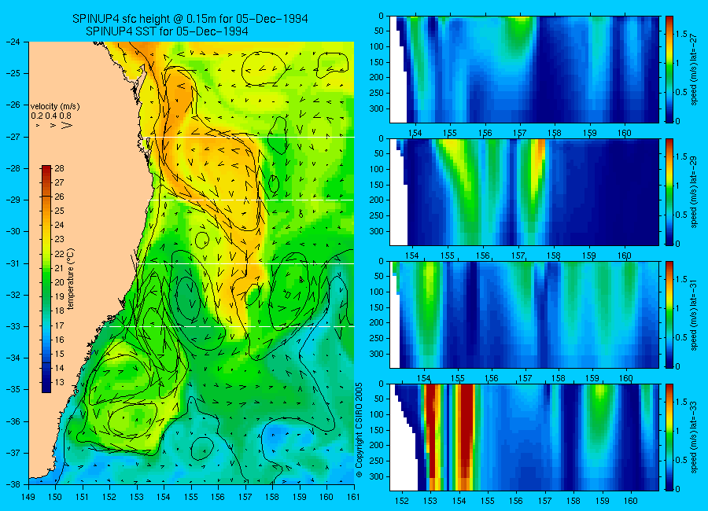Click the speed color bar beside lat=-31 panel
This screenshot has height=511, width=708.
[x=669, y=314]
